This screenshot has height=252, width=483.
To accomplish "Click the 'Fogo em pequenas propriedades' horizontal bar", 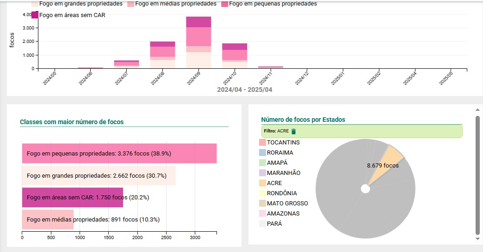I will [x=119, y=154].
